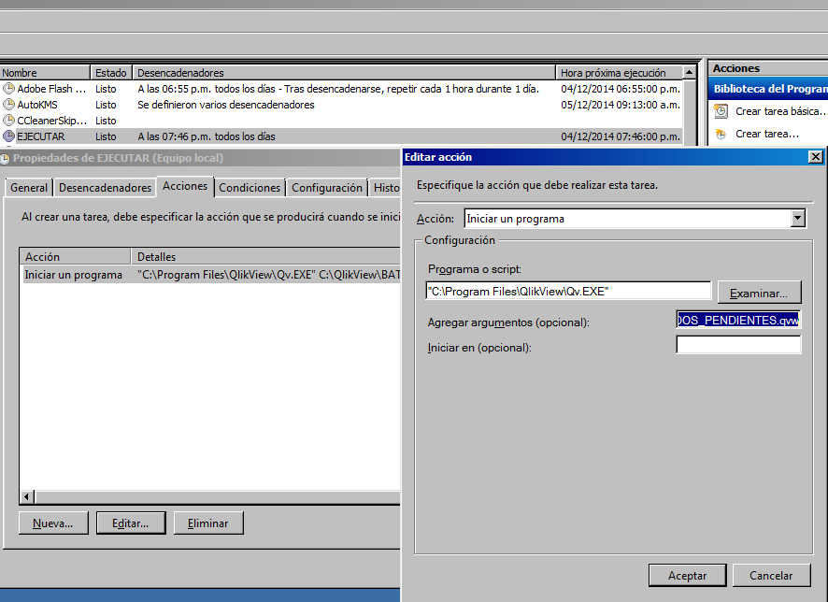Click the Crear tarea básica icon

[x=721, y=110]
